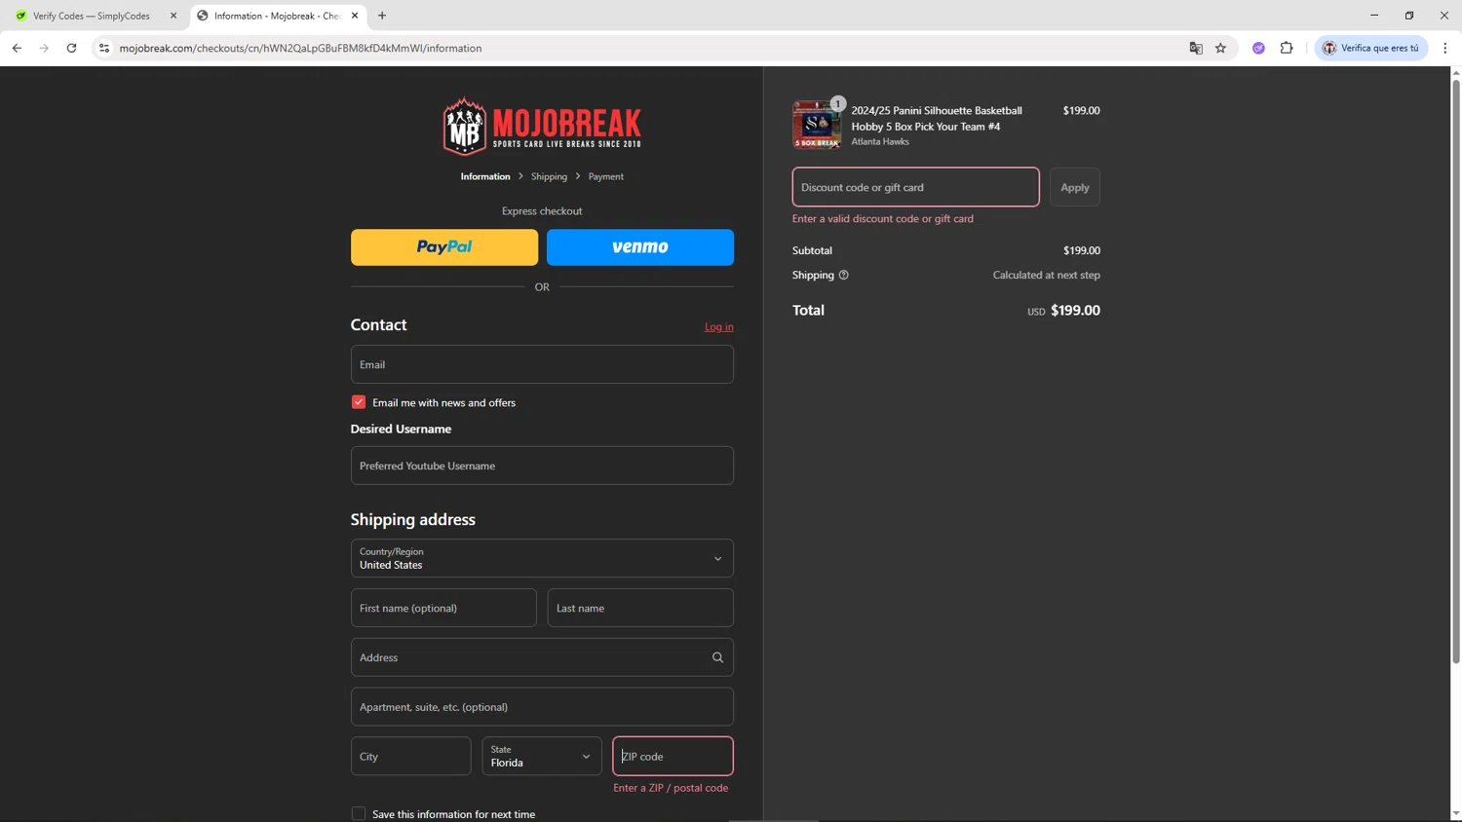The width and height of the screenshot is (1462, 822).
Task: Focus the Discount code or gift card field
Action: click(916, 187)
